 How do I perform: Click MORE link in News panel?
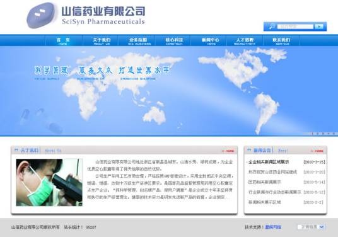point(317,151)
